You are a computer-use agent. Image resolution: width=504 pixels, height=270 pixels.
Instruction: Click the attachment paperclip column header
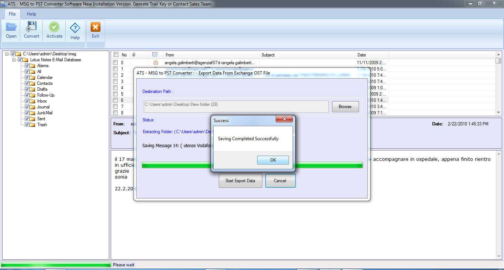pyautogui.click(x=134, y=55)
